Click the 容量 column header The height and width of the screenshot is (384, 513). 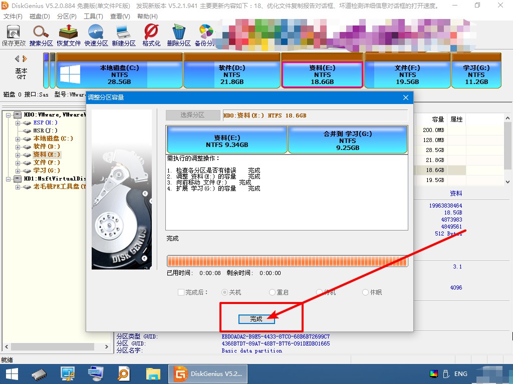(438, 119)
